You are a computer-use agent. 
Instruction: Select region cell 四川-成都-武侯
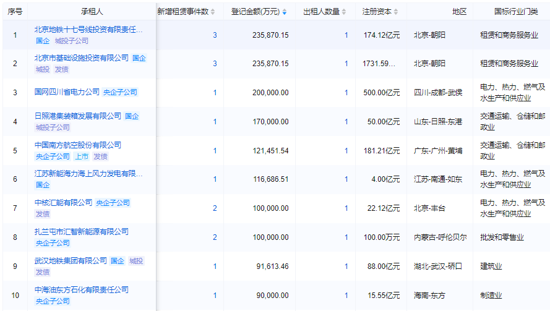(x=438, y=93)
